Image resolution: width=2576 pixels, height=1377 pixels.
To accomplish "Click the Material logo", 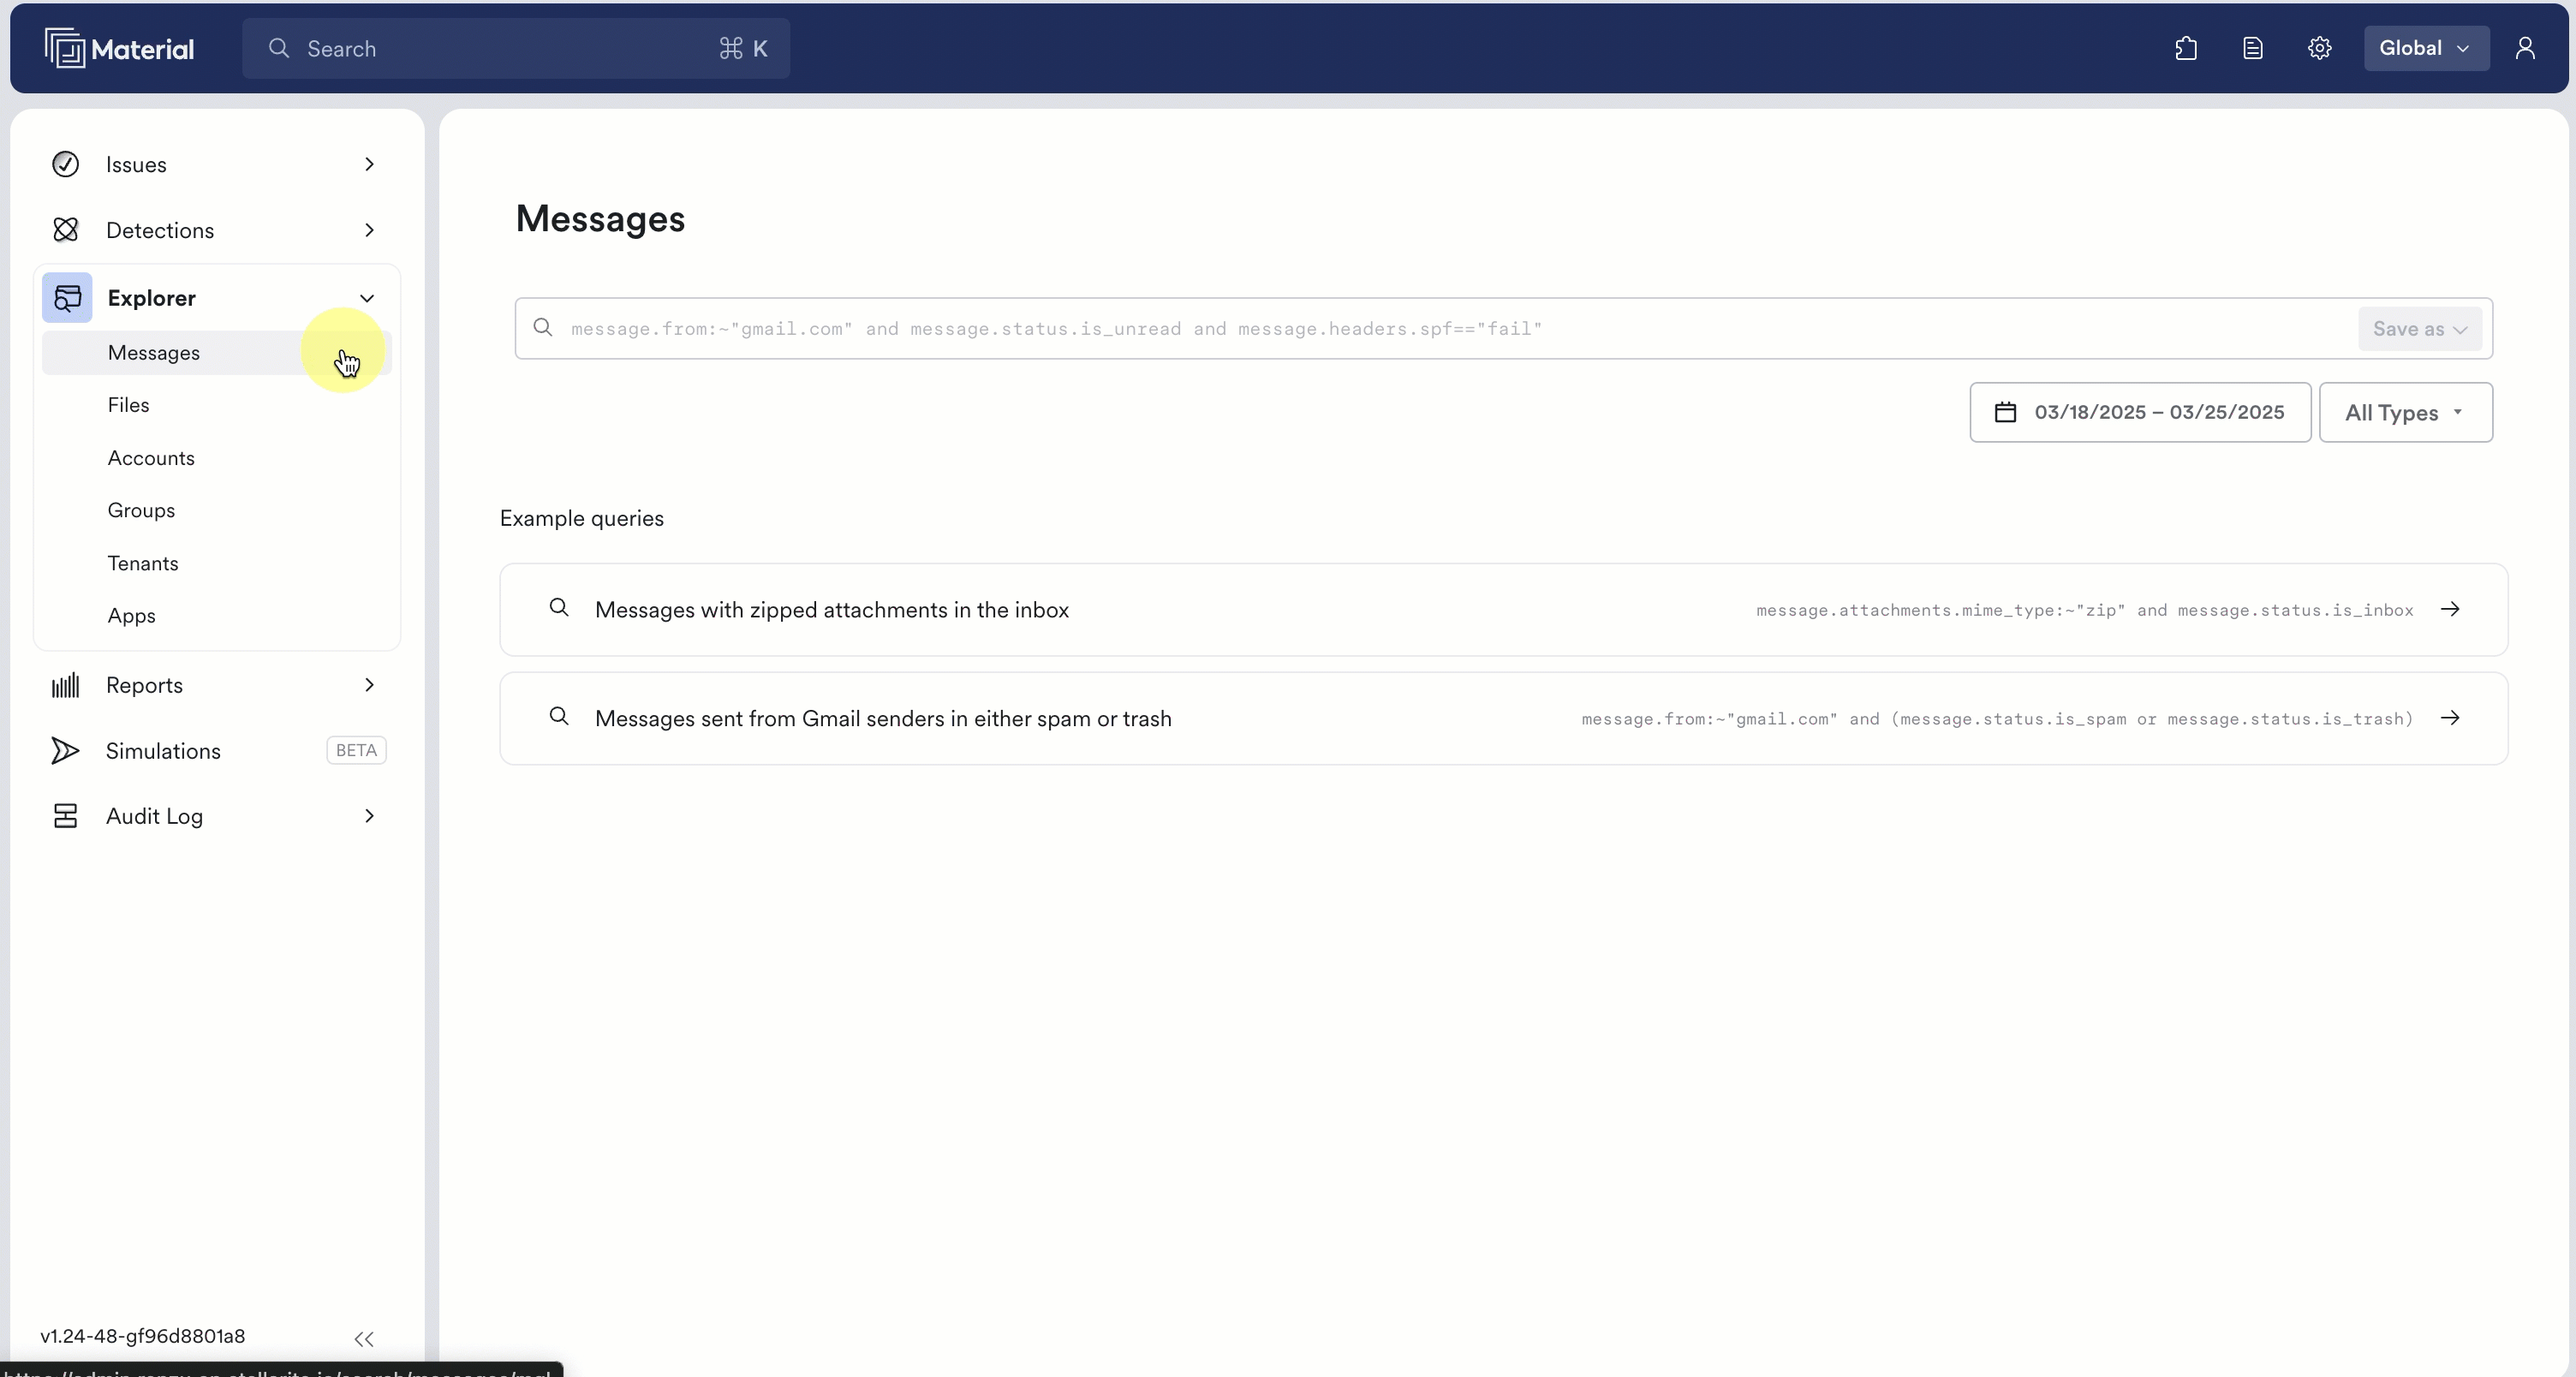I will tap(119, 48).
